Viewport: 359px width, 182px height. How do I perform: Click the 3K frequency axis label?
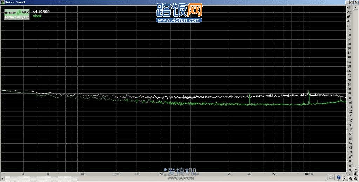[250, 174]
